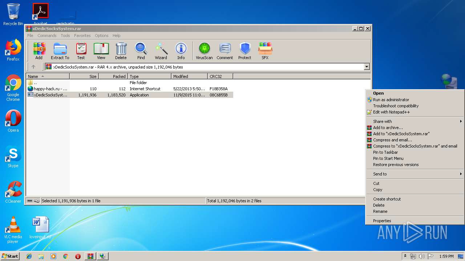Choose Add to "xDedicSocksSystem.rar"

point(415,134)
